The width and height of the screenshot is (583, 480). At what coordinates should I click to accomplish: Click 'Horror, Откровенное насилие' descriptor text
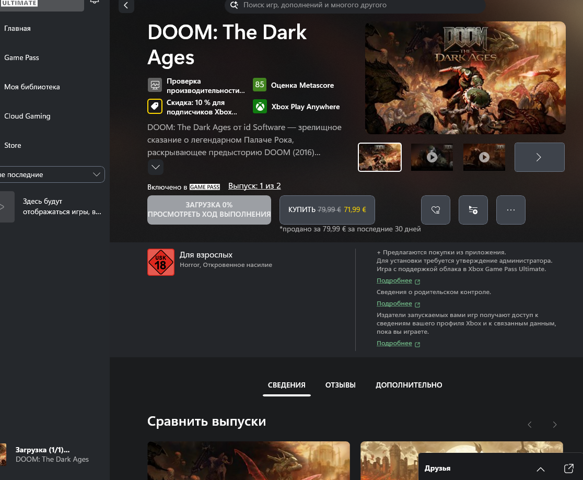click(226, 265)
